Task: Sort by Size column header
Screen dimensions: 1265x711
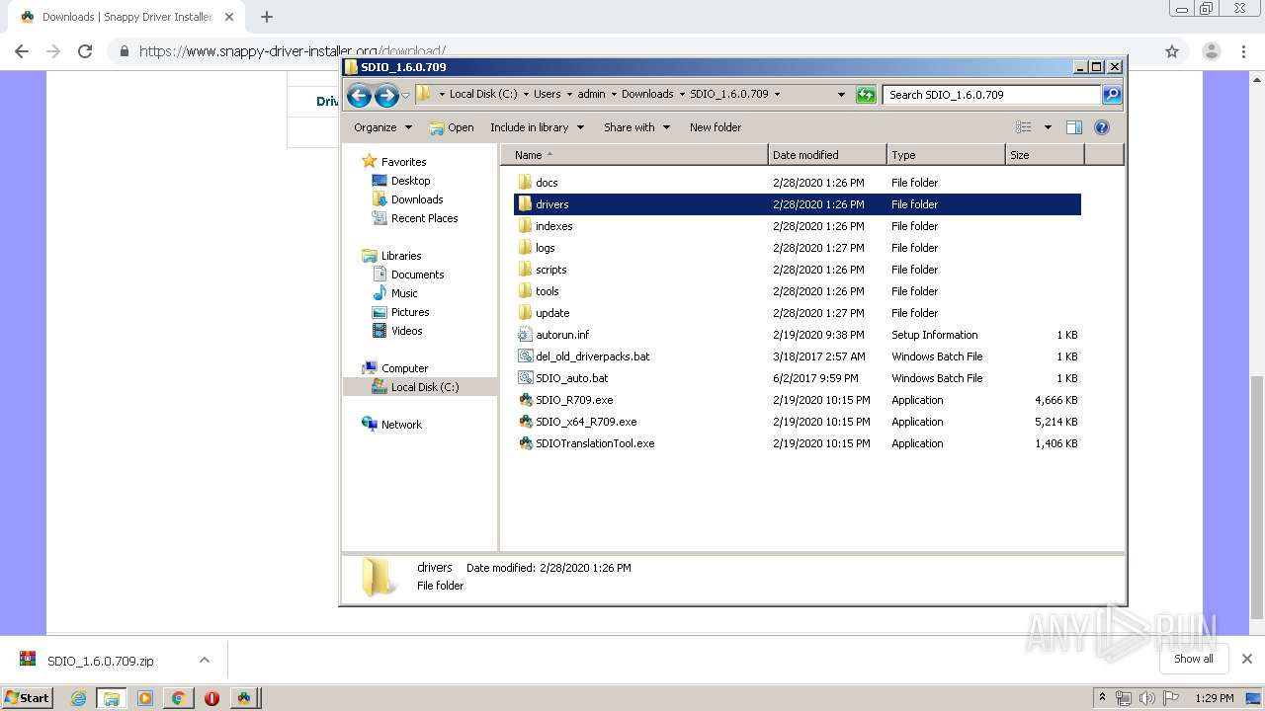Action: click(x=1045, y=155)
